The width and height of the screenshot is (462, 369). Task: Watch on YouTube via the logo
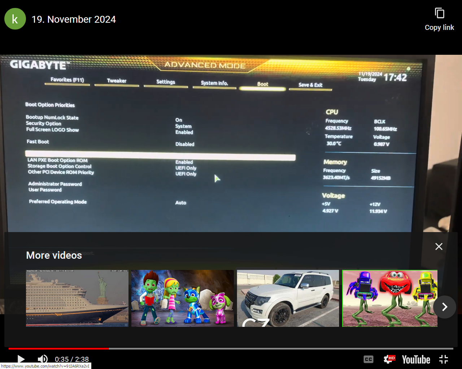click(x=416, y=359)
